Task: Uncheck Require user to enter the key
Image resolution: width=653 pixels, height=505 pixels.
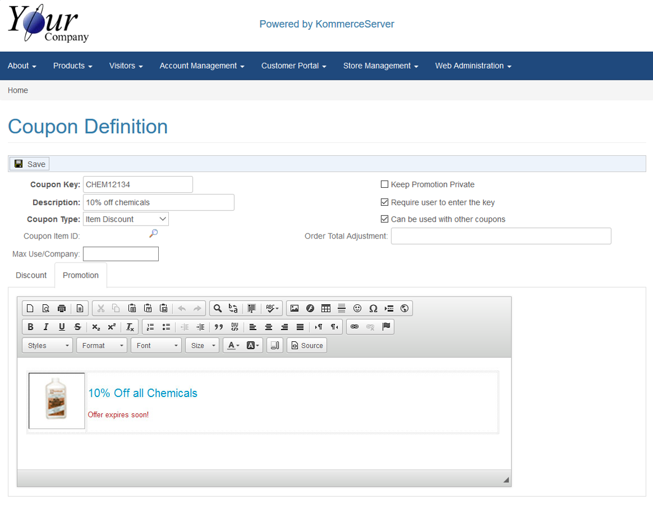Action: point(384,202)
